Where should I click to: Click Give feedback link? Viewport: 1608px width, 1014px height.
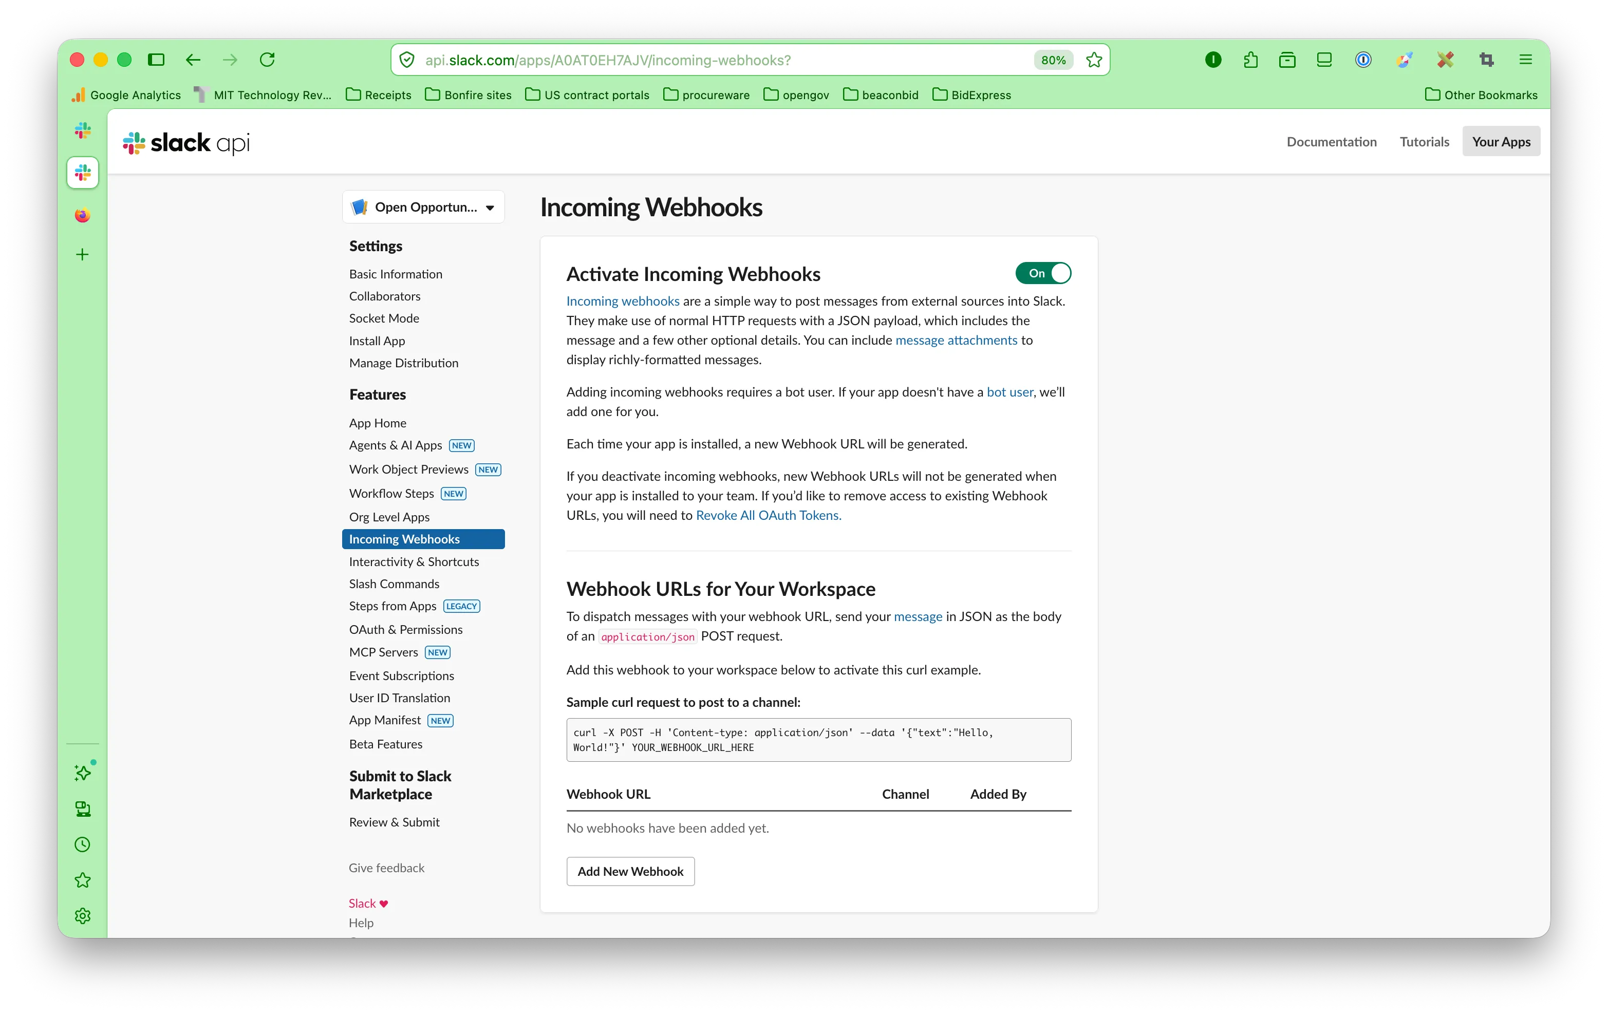386,868
